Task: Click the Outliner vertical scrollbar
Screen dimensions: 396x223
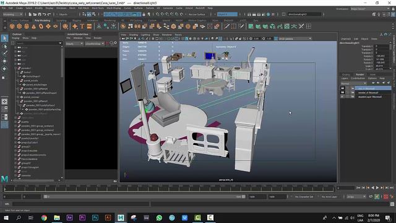Action: coord(62,62)
